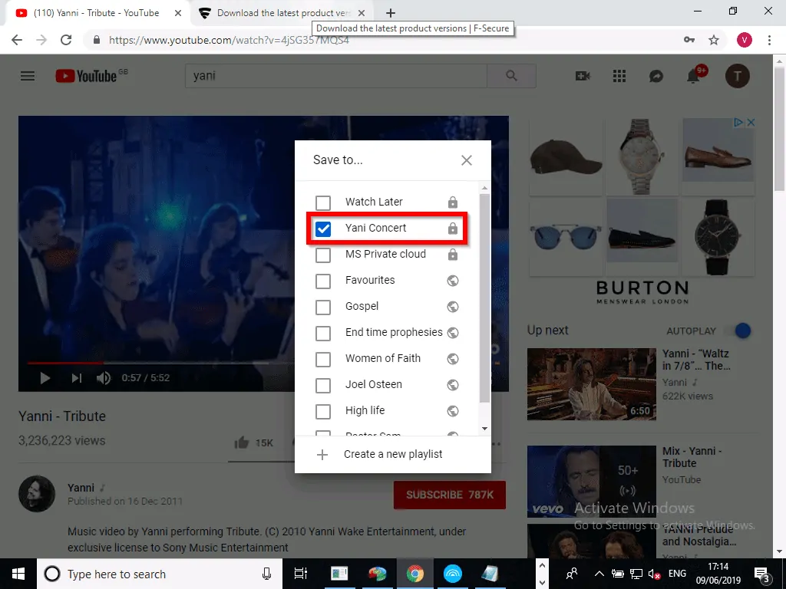Image resolution: width=786 pixels, height=589 pixels.
Task: Open the notifications bell
Action: coord(693,76)
